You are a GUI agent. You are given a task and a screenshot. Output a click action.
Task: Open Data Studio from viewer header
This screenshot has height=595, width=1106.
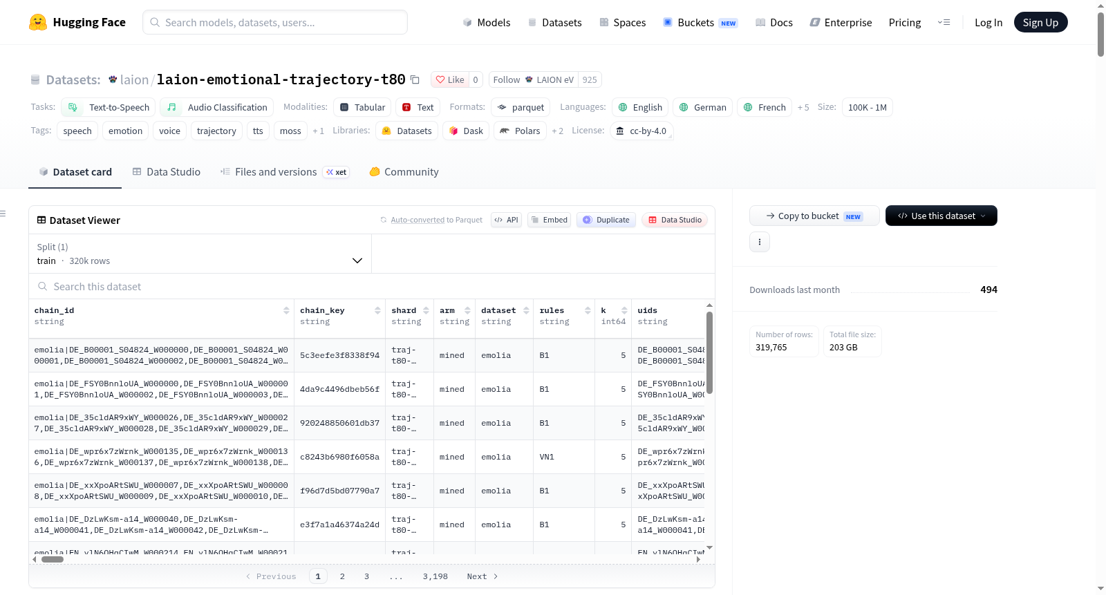click(674, 220)
